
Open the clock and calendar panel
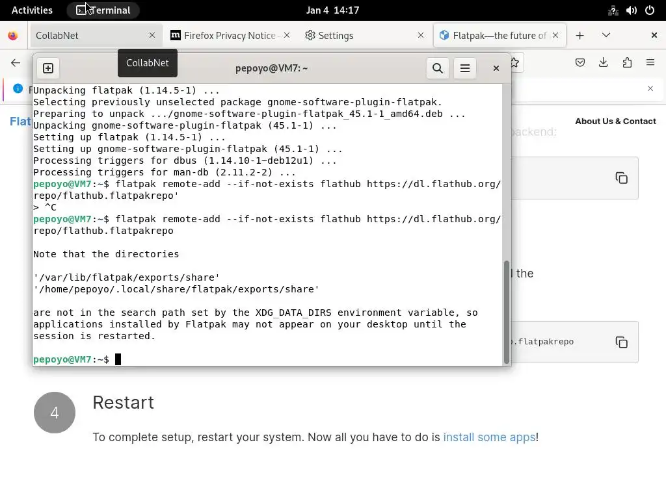(332, 10)
